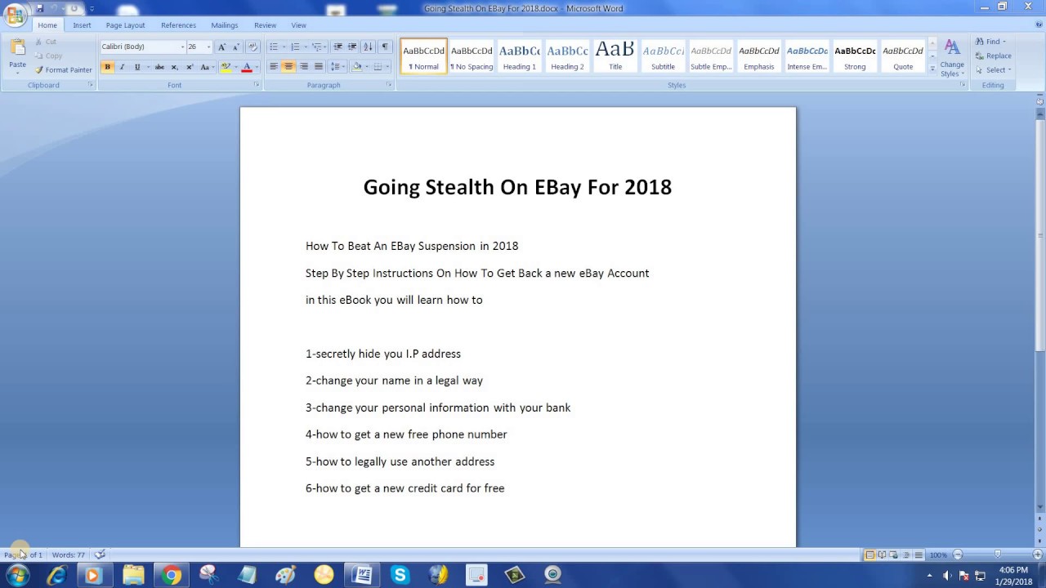Screen dimensions: 1046x588
Task: Toggle Strikethrough formatting
Action: (x=159, y=67)
